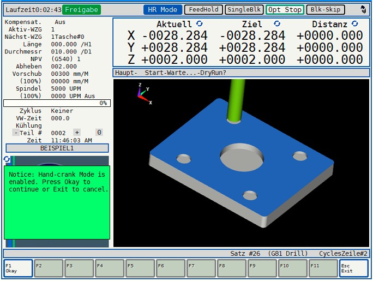The width and height of the screenshot is (373, 281).
Task: Click the Laufzeit 0:02:43 timer
Action: tap(34, 10)
